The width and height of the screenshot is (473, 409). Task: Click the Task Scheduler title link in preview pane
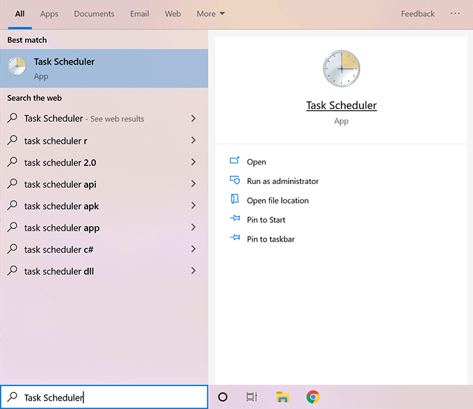[x=341, y=106]
